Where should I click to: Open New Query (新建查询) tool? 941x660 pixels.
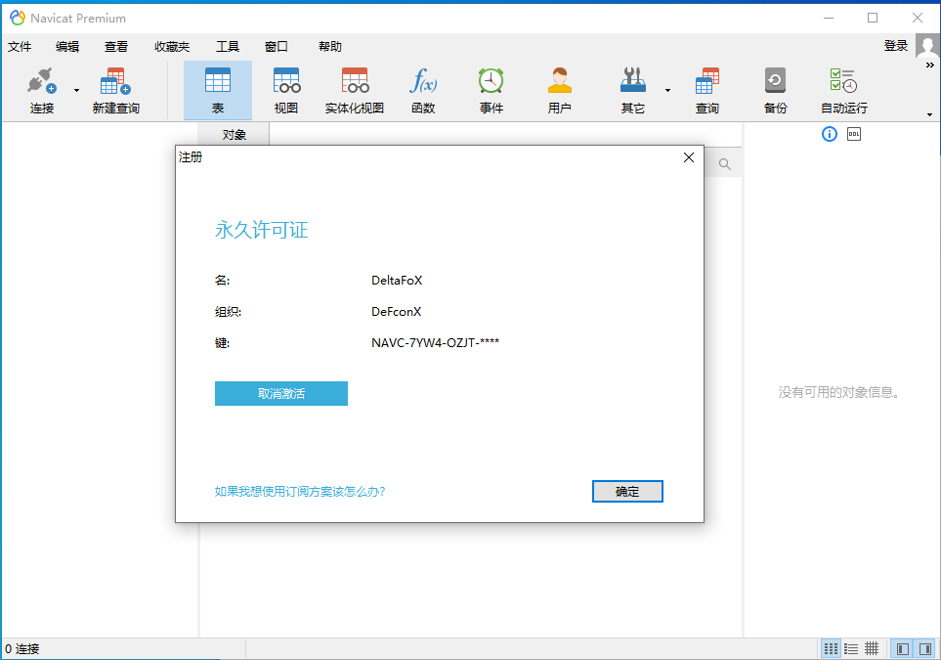[116, 90]
